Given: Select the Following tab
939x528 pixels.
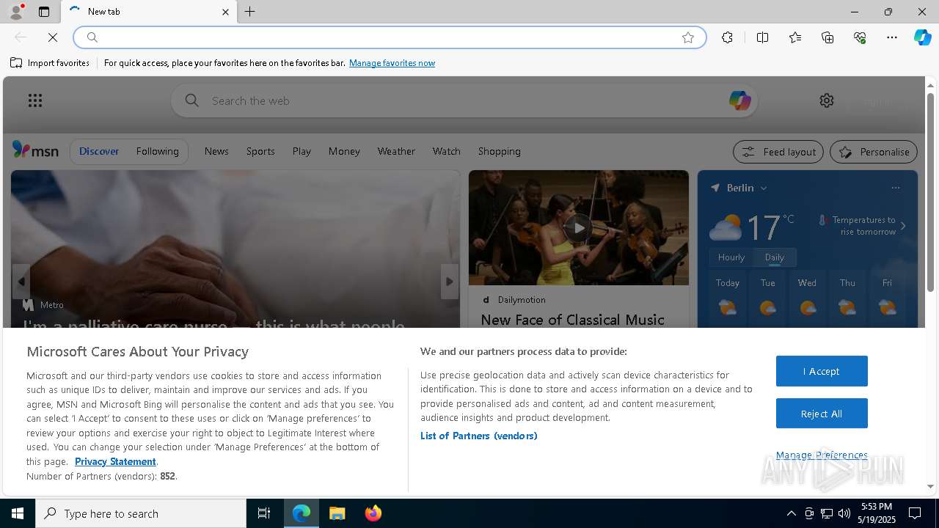Looking at the screenshot, I should point(157,151).
